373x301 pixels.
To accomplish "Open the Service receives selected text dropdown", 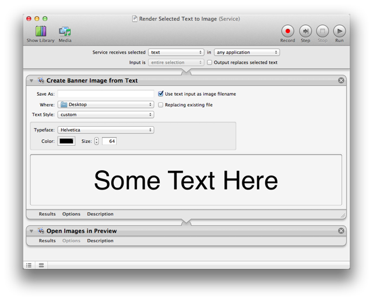I will tap(176, 52).
